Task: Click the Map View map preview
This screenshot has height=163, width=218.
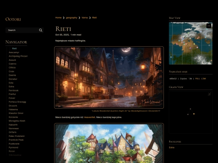Action: [x=191, y=43]
